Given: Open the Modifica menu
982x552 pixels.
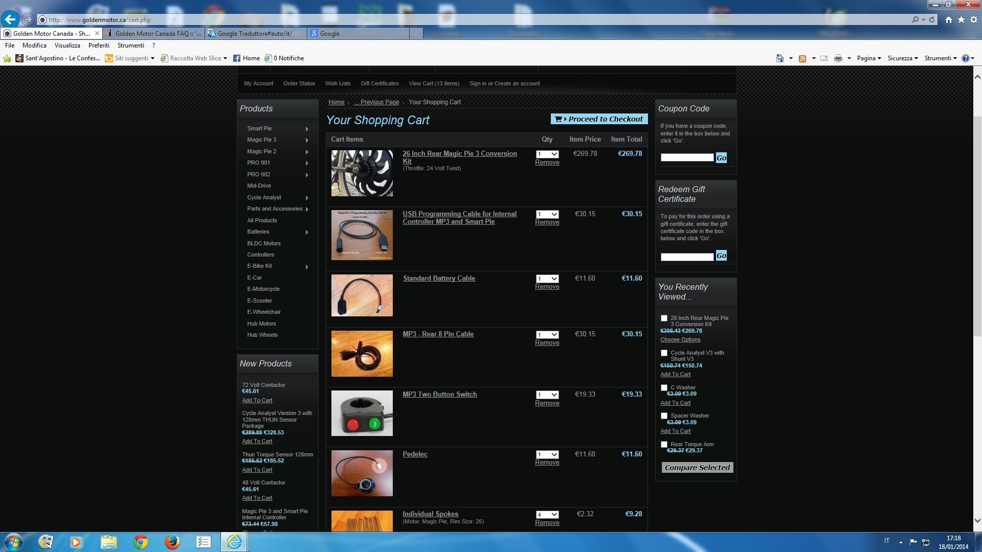Looking at the screenshot, I should 34,45.
